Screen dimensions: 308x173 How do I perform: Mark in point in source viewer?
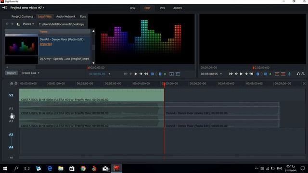pos(152,74)
